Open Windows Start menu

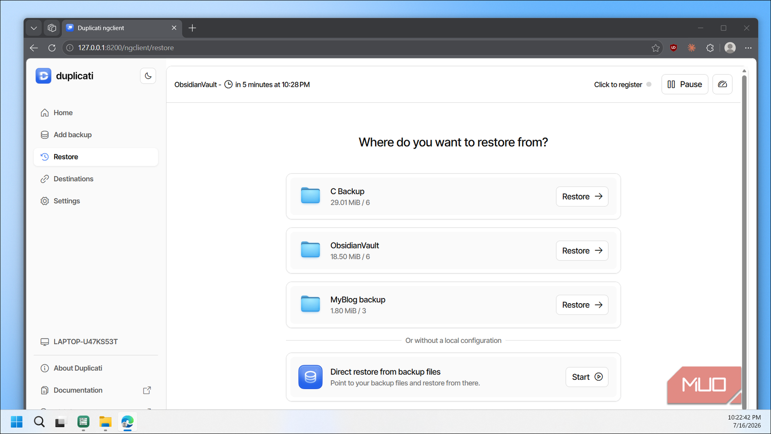(x=16, y=422)
